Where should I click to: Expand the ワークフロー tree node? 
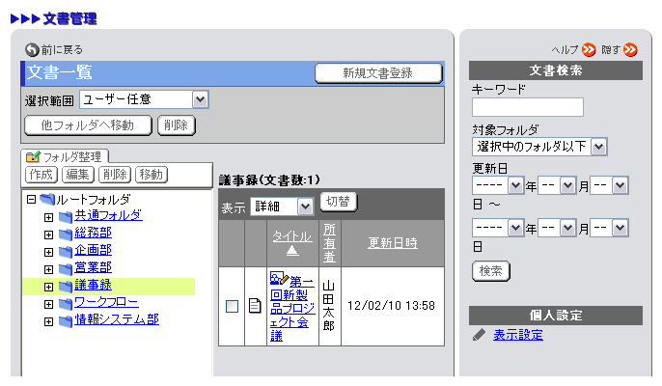coord(48,305)
